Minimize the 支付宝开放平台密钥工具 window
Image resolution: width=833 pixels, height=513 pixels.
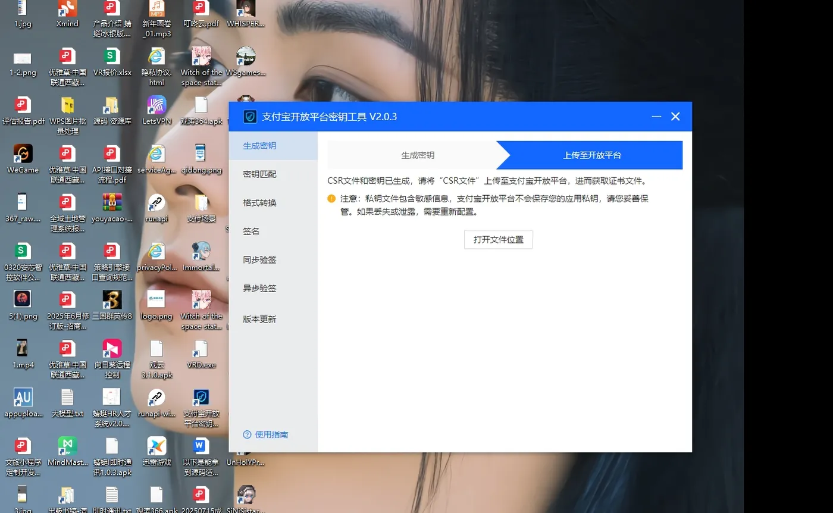coord(656,117)
